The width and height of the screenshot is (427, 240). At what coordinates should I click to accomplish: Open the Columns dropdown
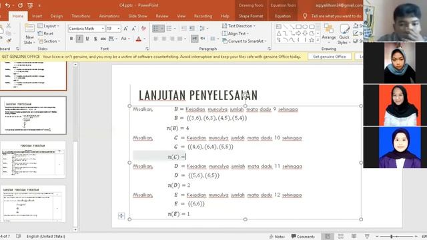click(214, 39)
